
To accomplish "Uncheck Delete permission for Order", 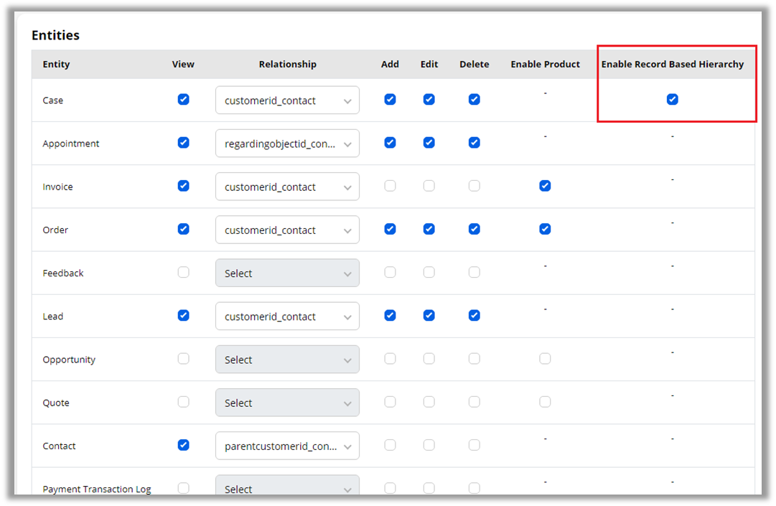I will (x=474, y=229).
